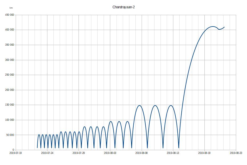247x165 pixels.
Task: Click the "150 000" y-axis label
Action: [10, 105]
